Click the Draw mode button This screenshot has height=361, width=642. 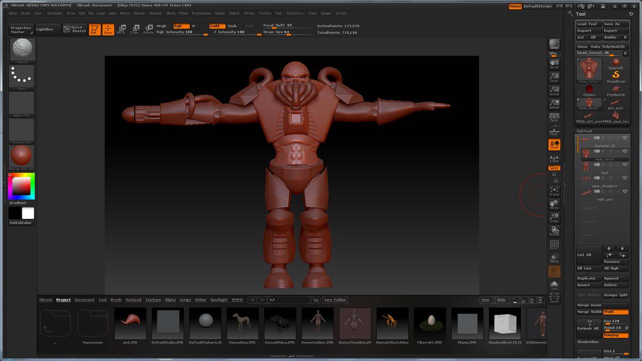(108, 30)
